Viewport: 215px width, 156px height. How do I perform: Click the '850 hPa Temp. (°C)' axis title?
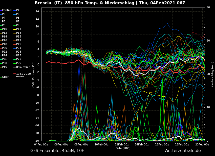pyautogui.click(x=33, y=74)
